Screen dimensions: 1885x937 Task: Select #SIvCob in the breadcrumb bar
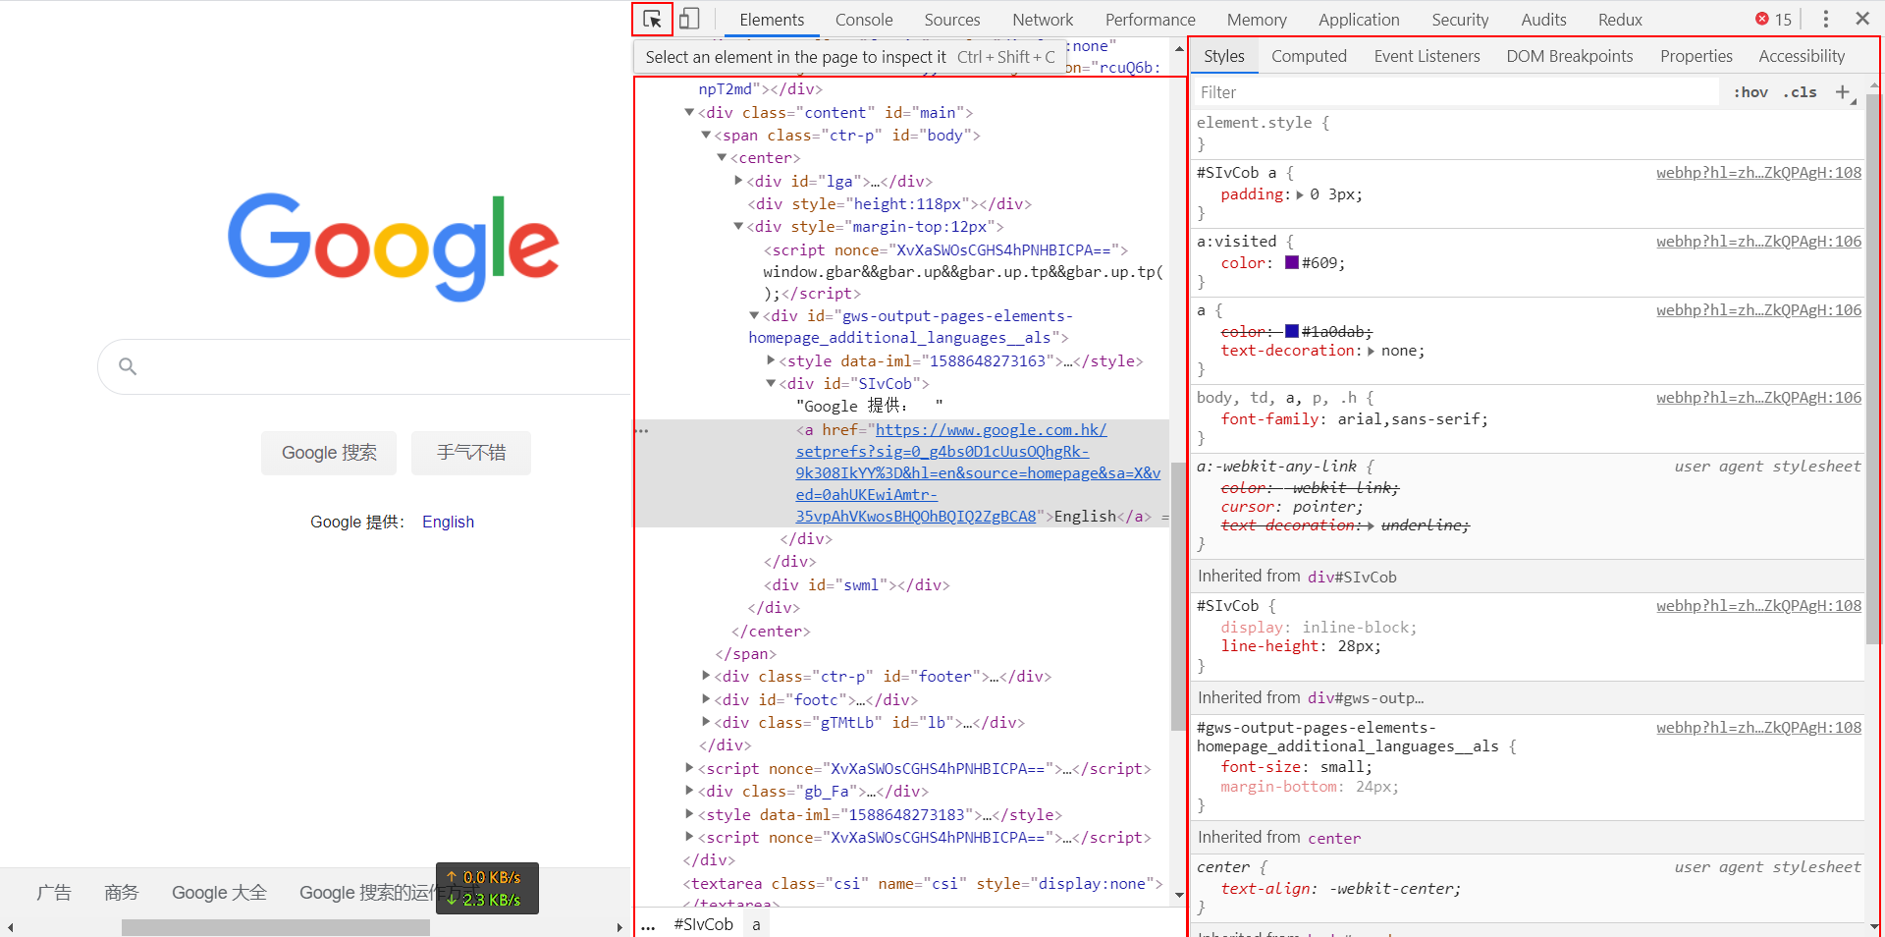pyautogui.click(x=704, y=924)
